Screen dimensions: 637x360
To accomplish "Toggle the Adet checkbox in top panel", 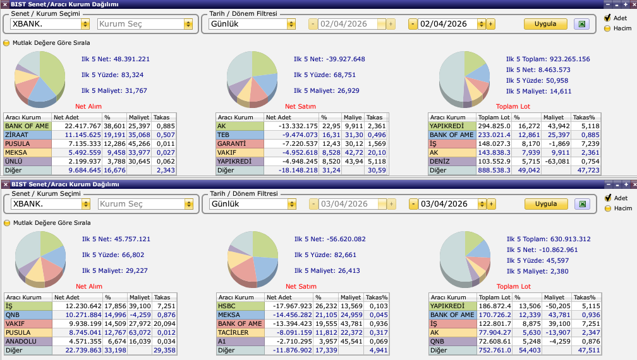I will point(607,18).
